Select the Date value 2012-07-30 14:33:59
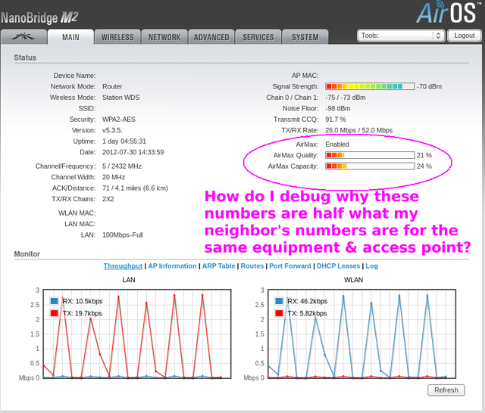 [133, 152]
